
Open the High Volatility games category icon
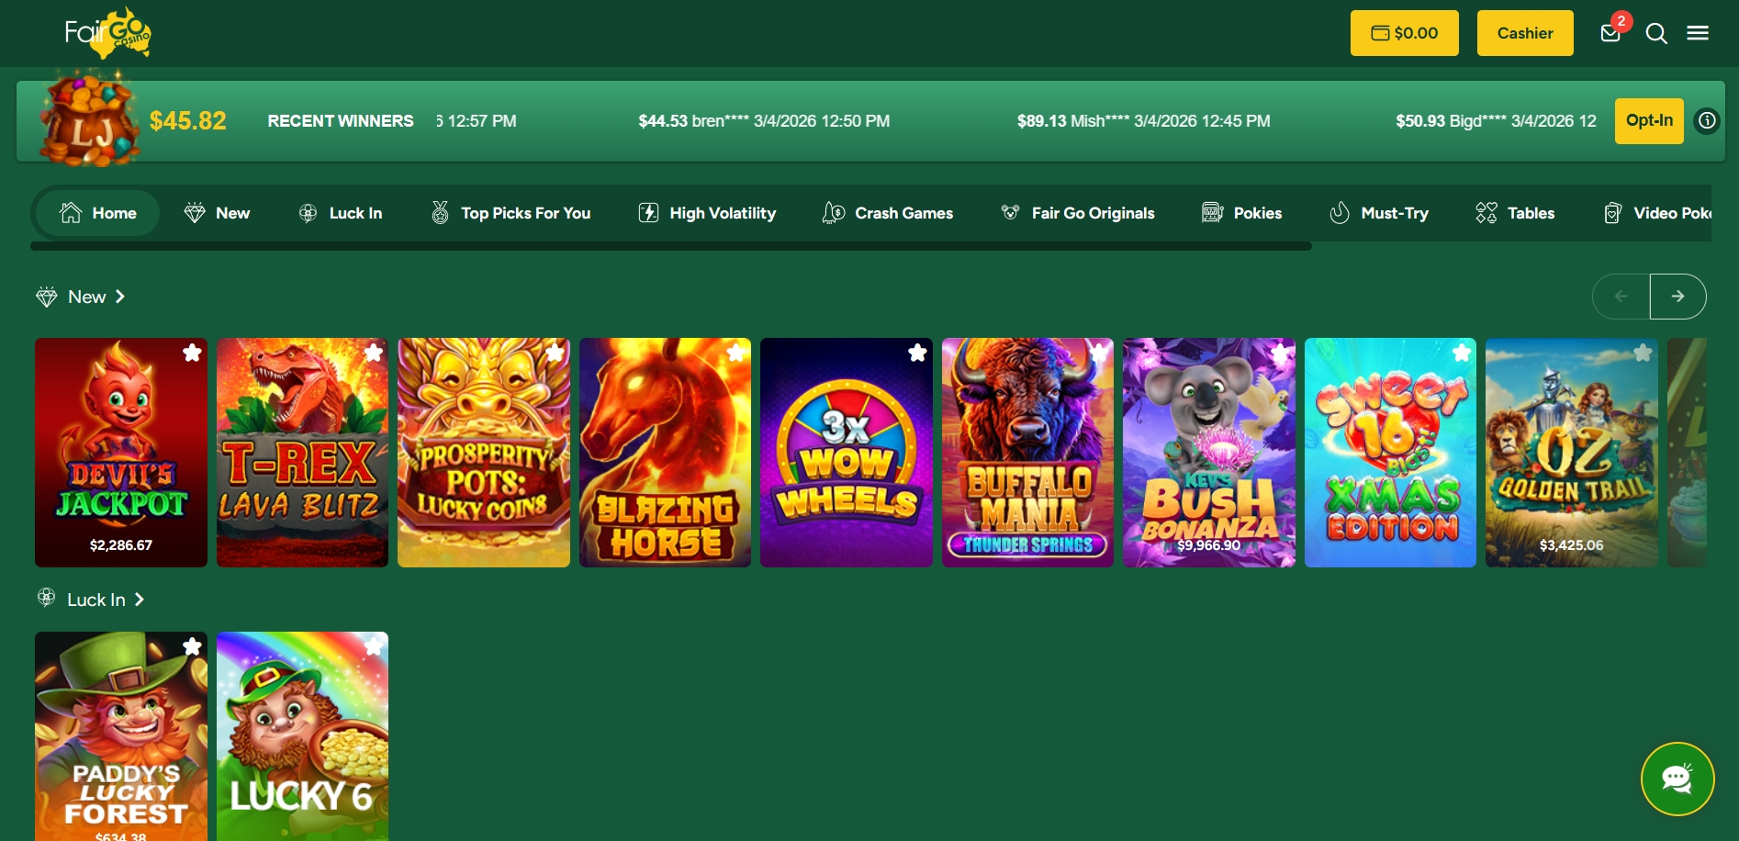648,212
